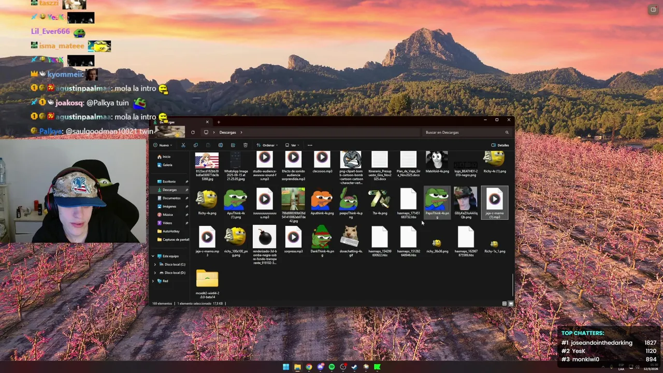Open Google Chrome from the taskbar

[x=309, y=367]
